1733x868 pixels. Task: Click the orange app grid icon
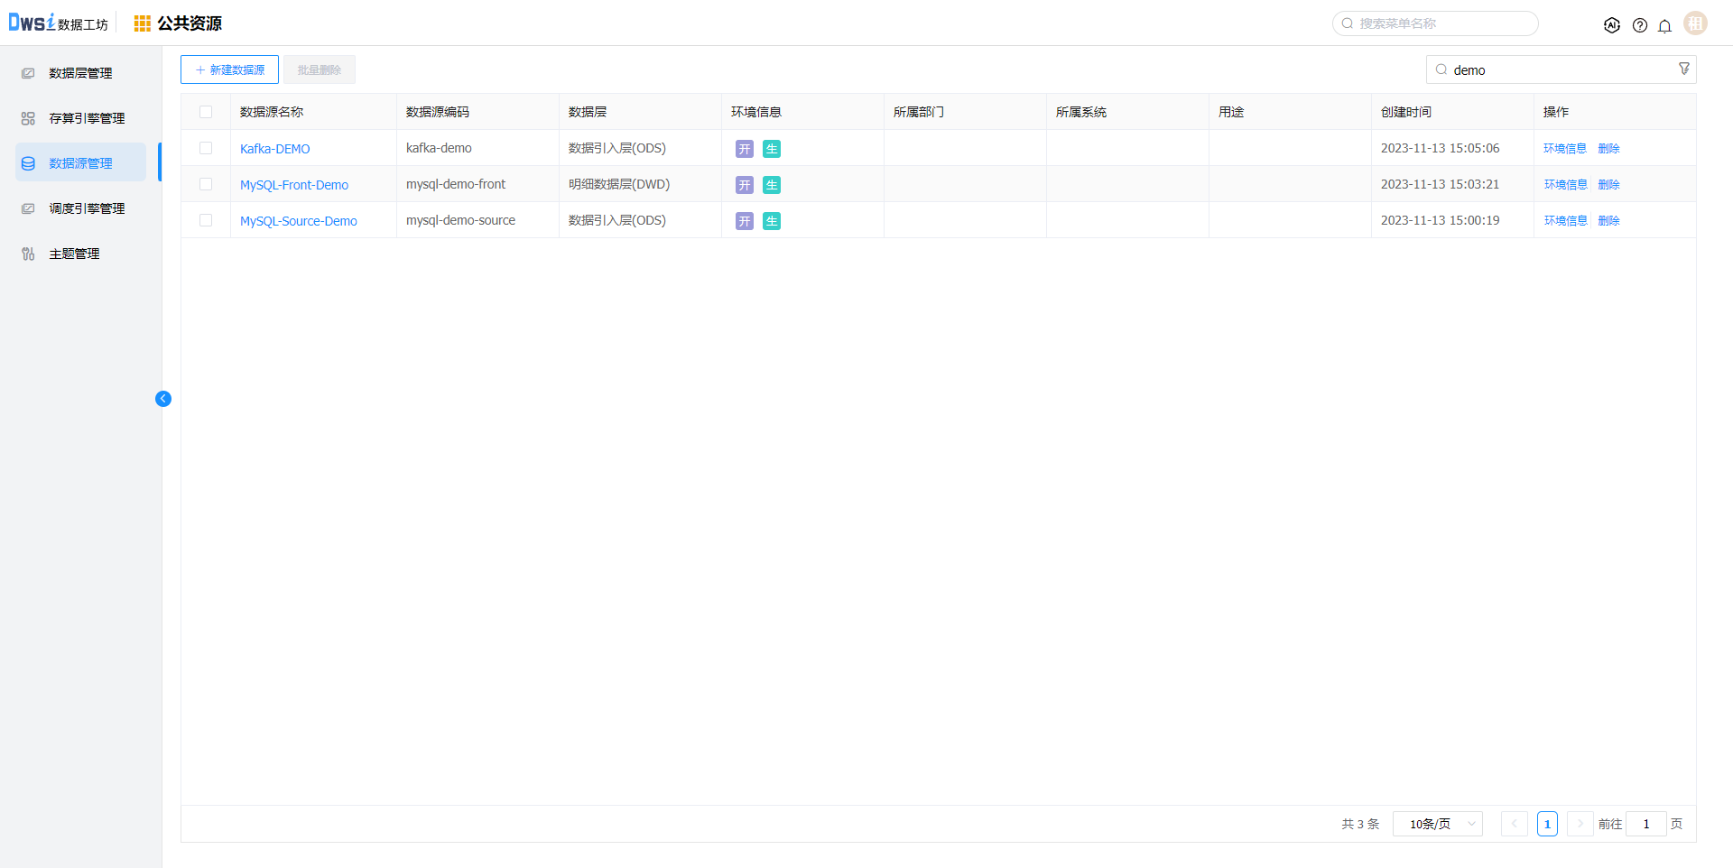click(x=142, y=23)
